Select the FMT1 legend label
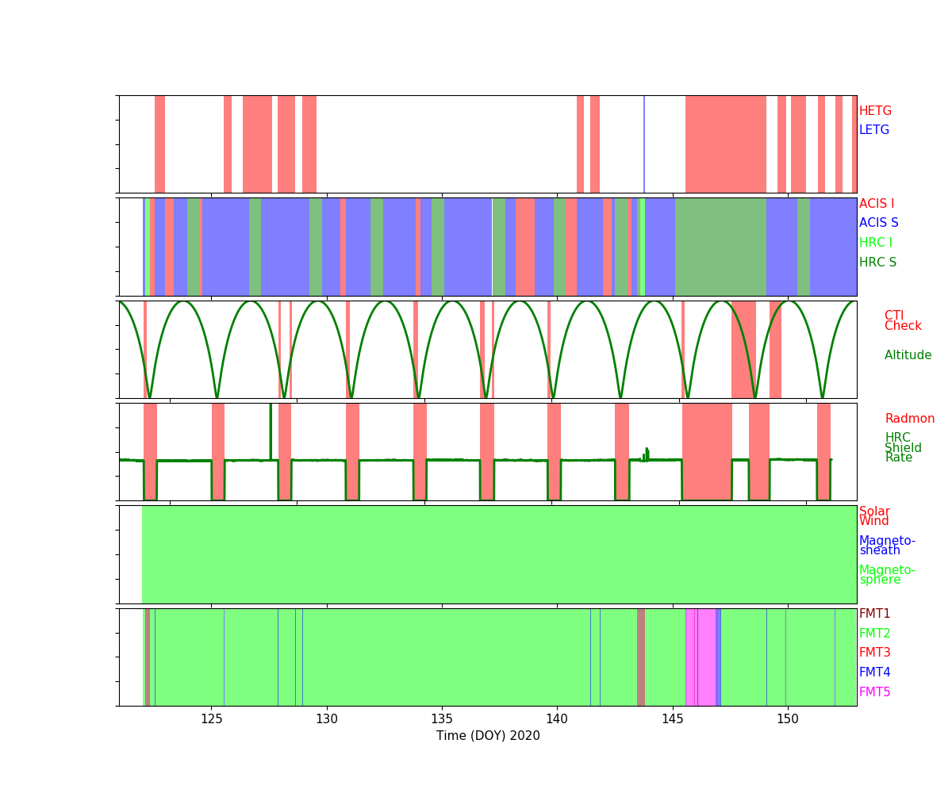The width and height of the screenshot is (952, 793). (874, 614)
